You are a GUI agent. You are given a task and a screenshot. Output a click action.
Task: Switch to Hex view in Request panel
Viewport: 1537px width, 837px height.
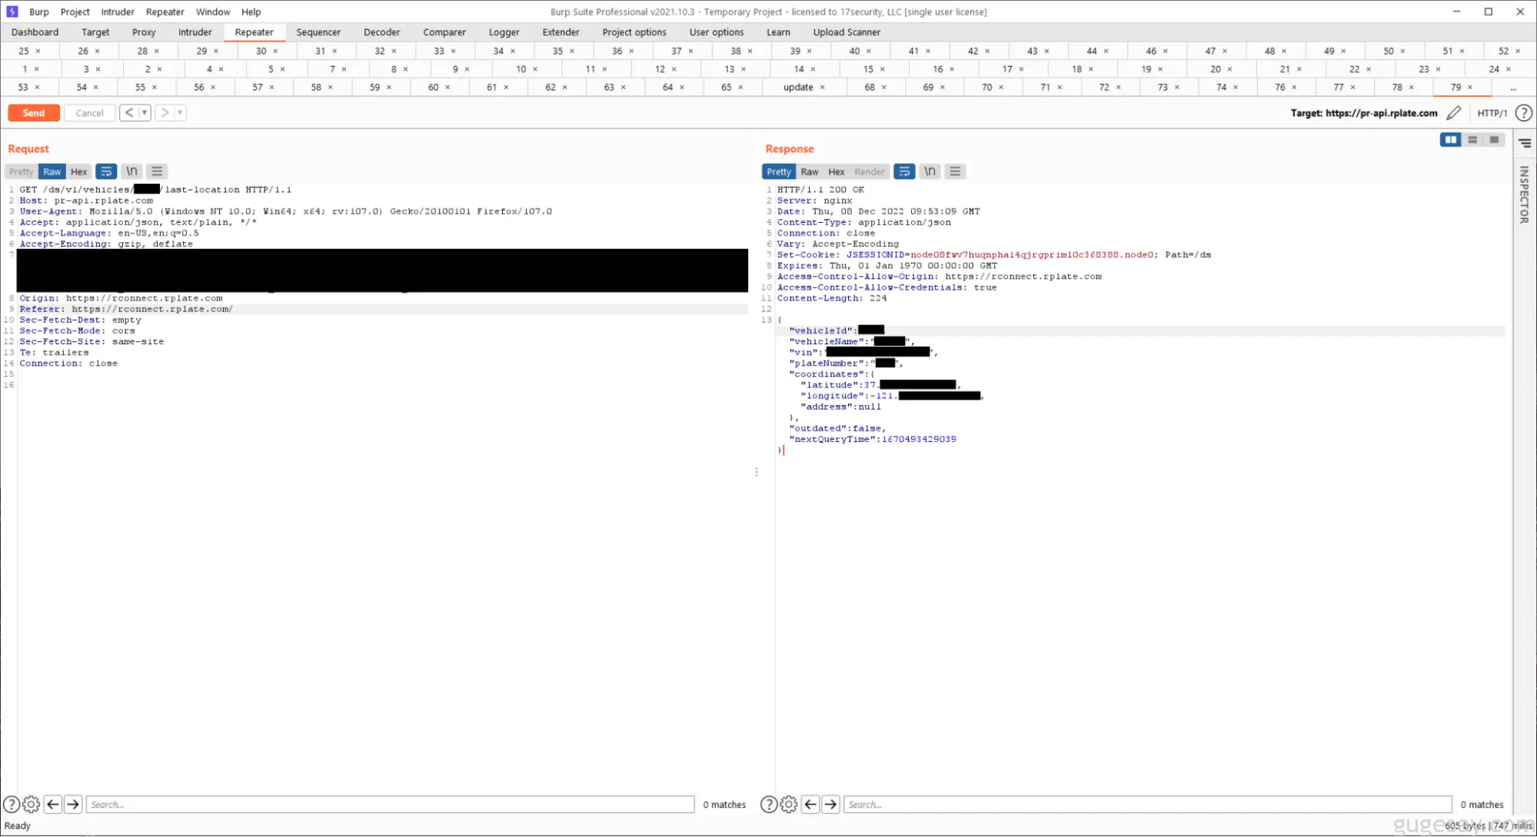click(x=78, y=171)
